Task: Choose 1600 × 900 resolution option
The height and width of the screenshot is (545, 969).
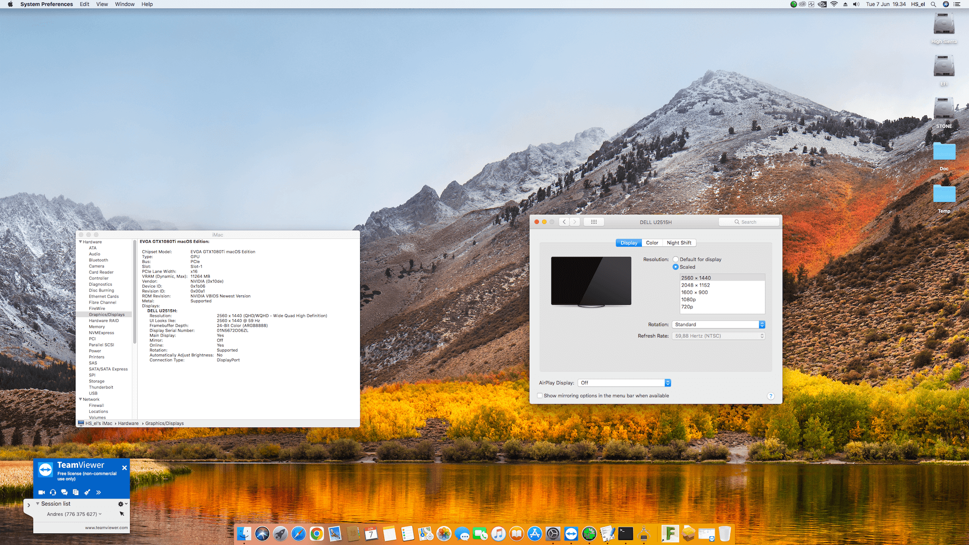Action: pos(694,292)
